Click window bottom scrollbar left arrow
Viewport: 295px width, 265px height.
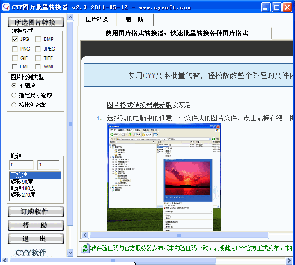(5, 260)
